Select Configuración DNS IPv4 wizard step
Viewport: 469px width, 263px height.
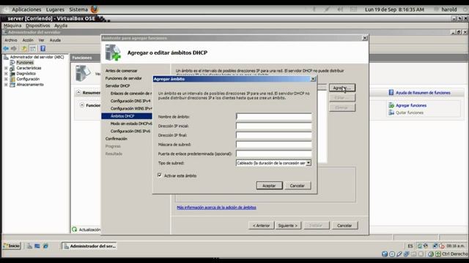click(x=130, y=101)
